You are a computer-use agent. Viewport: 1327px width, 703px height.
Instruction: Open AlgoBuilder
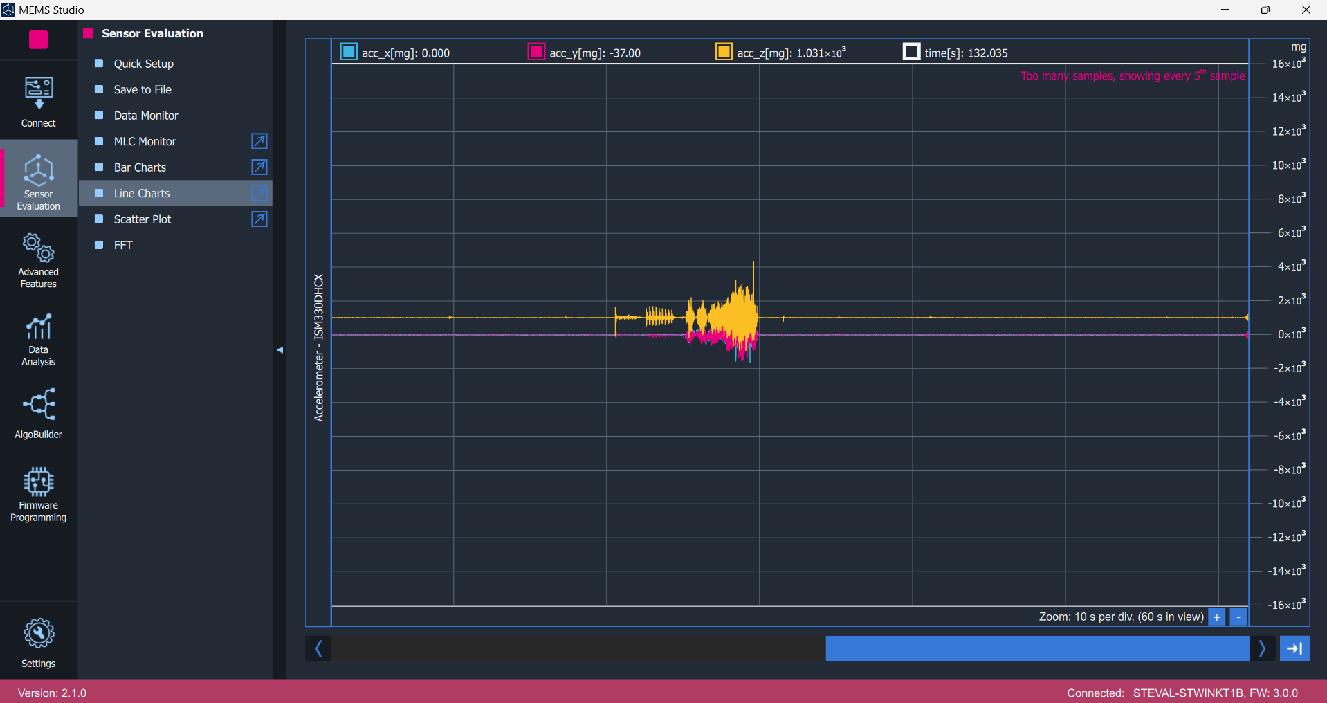(38, 414)
